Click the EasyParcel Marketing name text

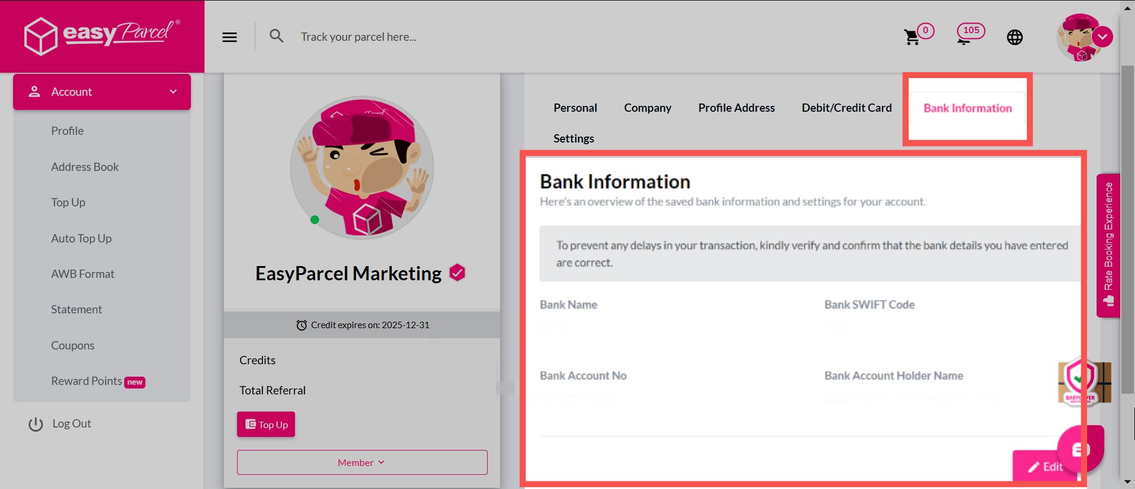click(x=348, y=273)
